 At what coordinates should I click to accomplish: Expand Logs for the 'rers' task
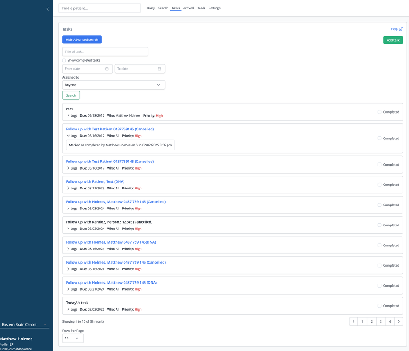(x=72, y=116)
